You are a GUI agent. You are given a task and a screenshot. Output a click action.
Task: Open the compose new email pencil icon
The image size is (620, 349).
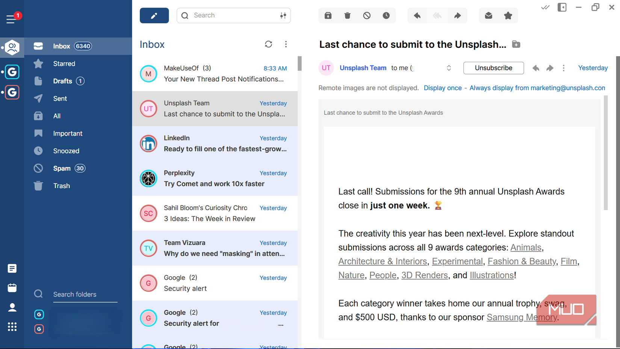point(154,15)
